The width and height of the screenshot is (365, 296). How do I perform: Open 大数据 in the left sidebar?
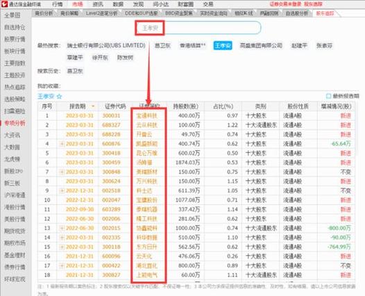pyautogui.click(x=12, y=147)
